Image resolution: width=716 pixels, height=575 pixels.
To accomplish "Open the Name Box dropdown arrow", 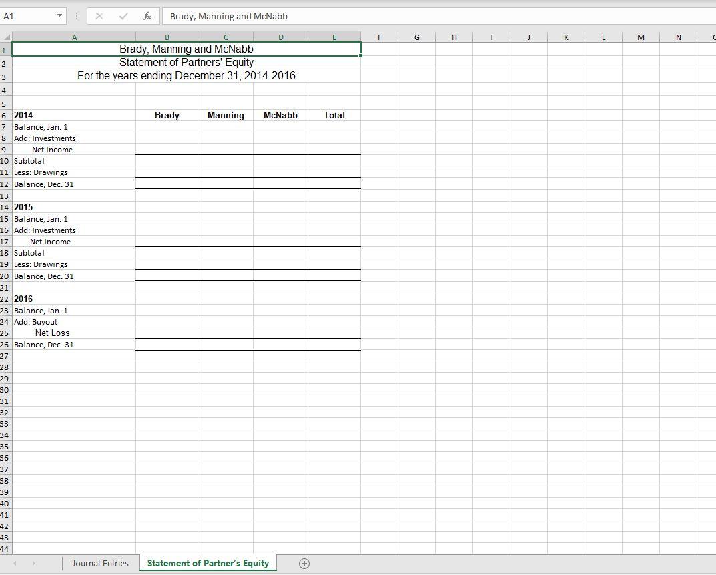I will pyautogui.click(x=59, y=16).
